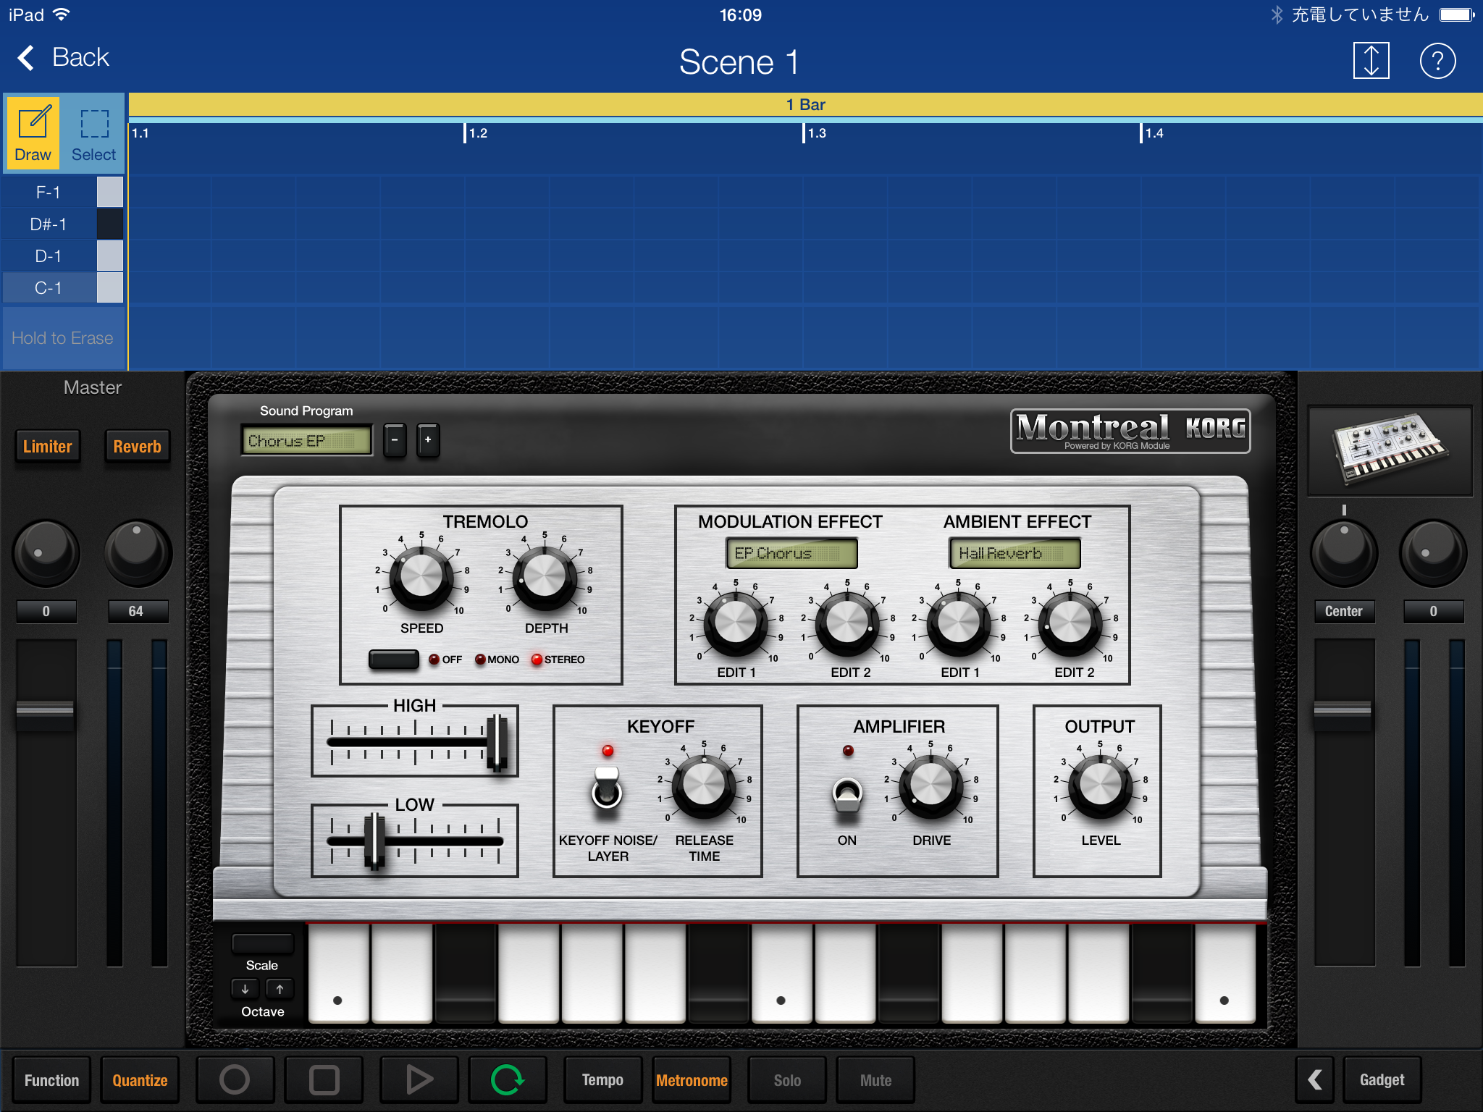Click the Scene 1 title
Viewport: 1483px width, 1112px height.
(739, 62)
